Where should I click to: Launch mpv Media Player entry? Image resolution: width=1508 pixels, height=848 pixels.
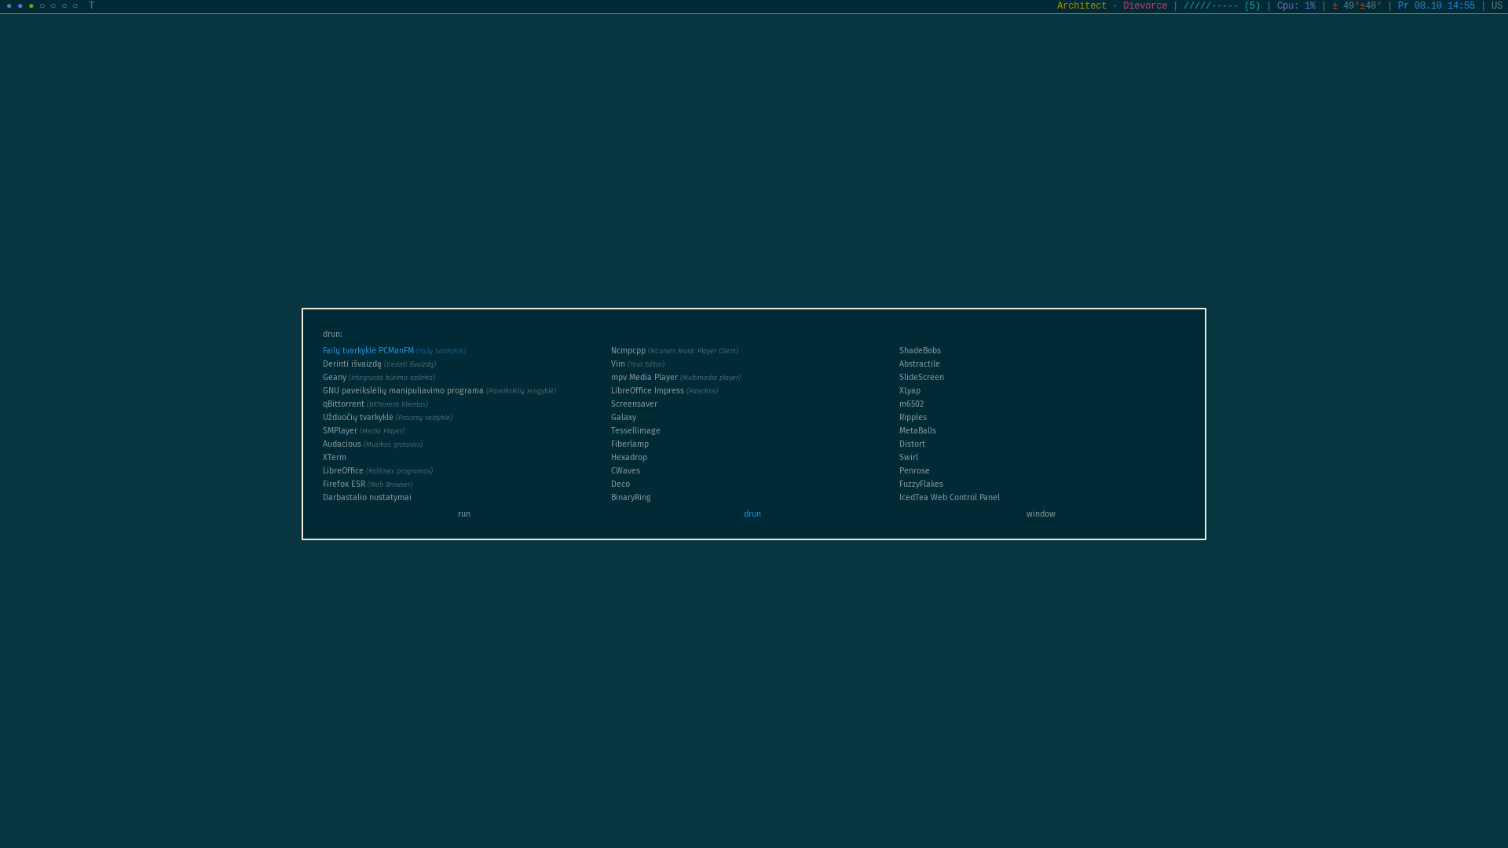tap(644, 378)
